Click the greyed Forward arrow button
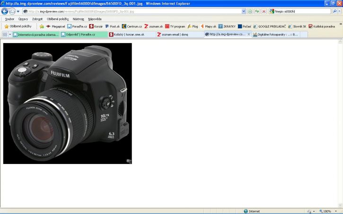Screen dimensions: 343x214 point(12,11)
